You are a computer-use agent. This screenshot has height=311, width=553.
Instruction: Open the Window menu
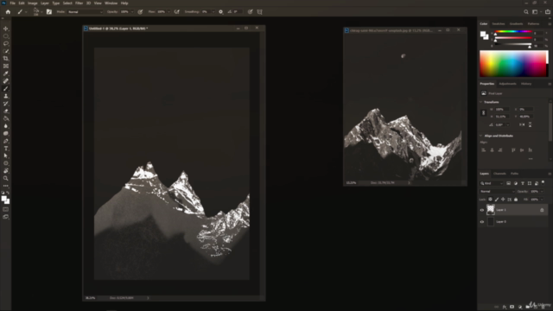(x=111, y=3)
